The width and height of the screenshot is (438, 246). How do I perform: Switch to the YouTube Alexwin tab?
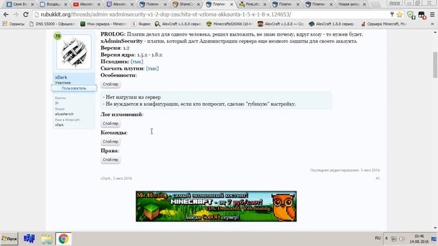point(86,4)
